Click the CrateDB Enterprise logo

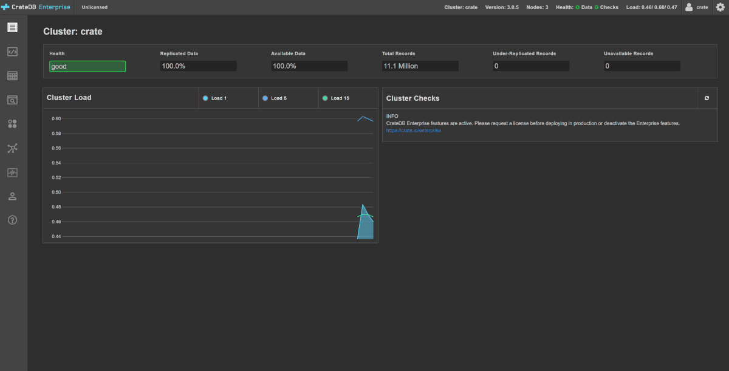[35, 7]
